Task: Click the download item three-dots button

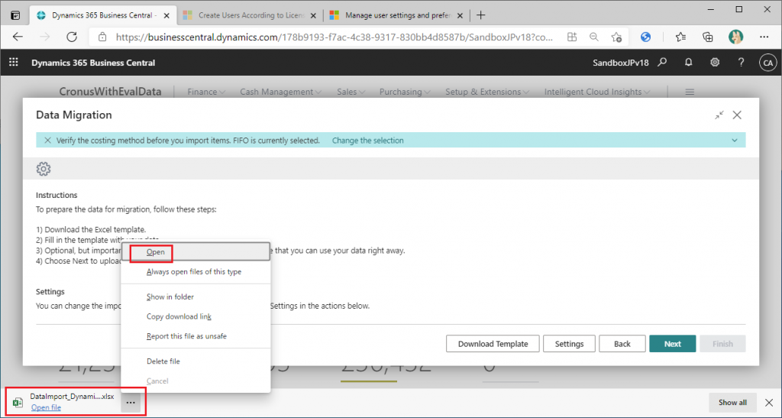Action: (131, 403)
